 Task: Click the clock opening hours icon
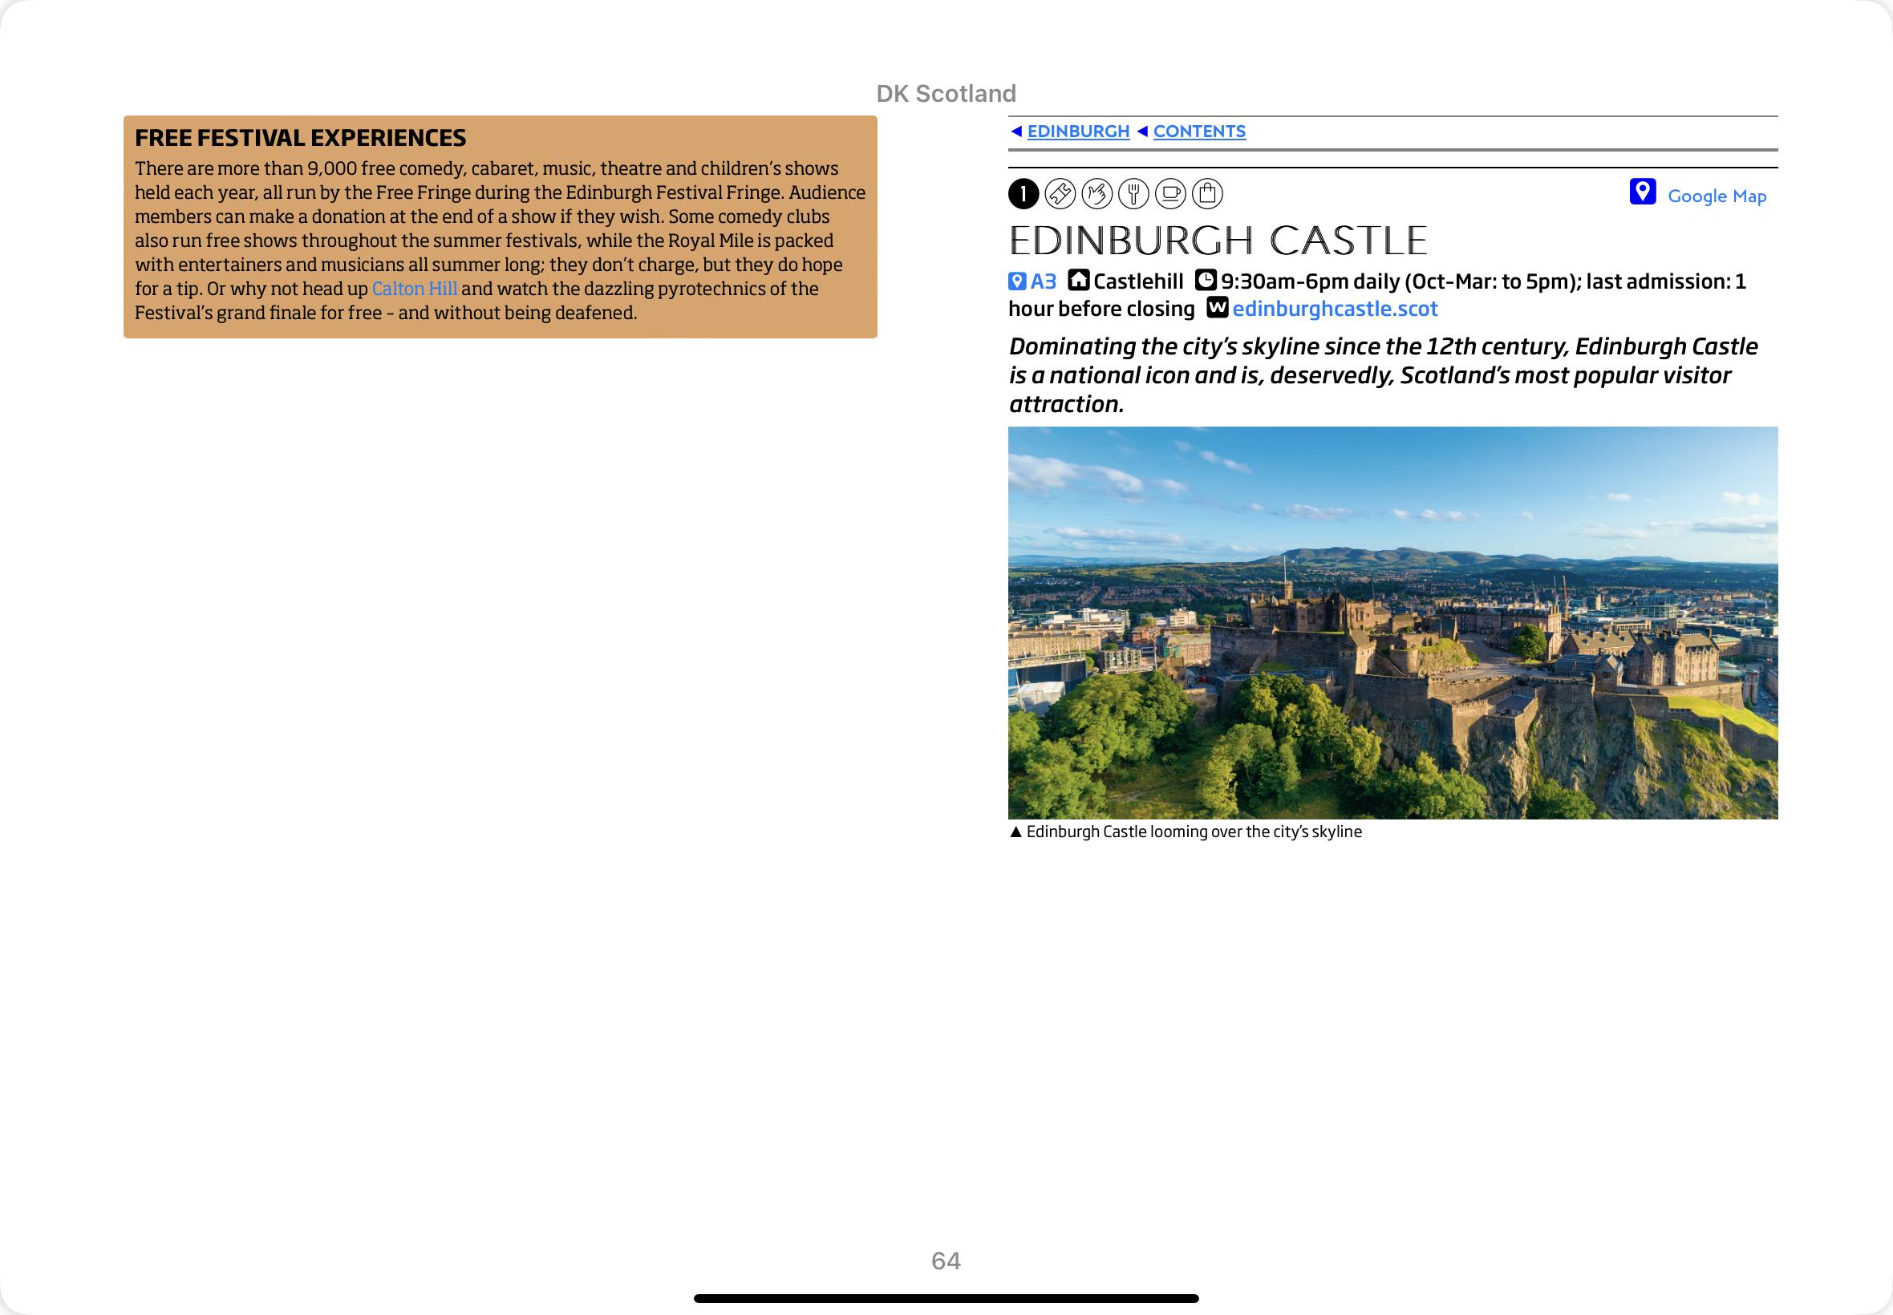[1206, 281]
